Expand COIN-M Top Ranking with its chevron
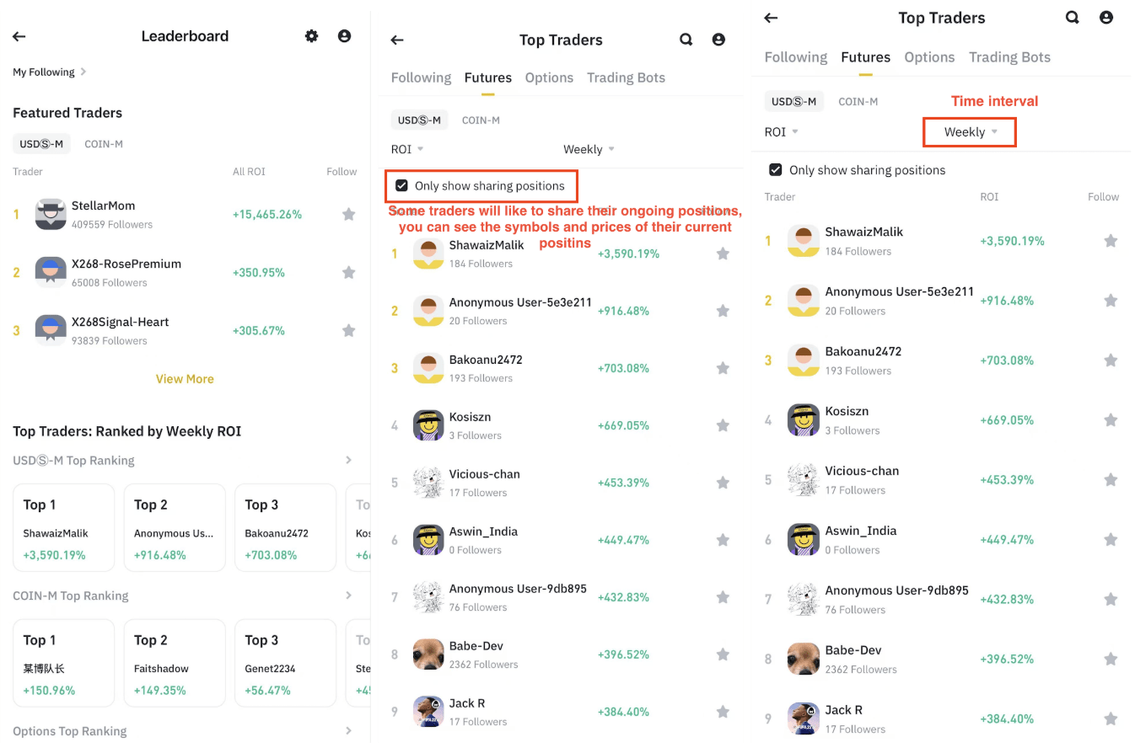This screenshot has height=753, width=1135. (x=348, y=595)
